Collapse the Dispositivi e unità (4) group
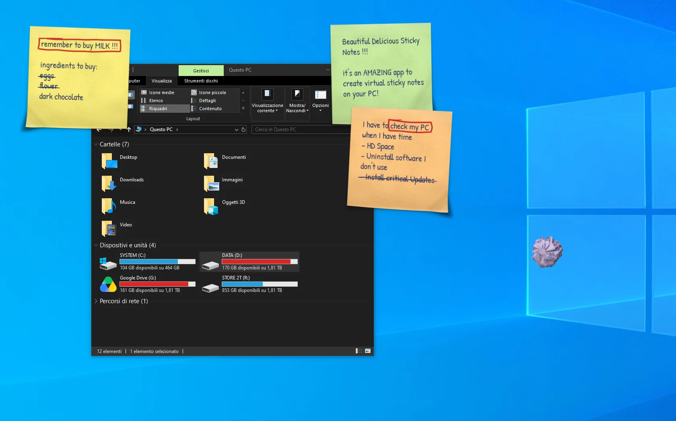Viewport: 676px width, 421px height. [96, 245]
